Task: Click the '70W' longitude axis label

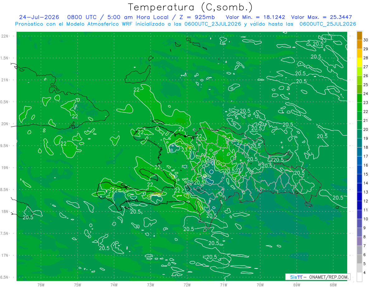Action: click(x=260, y=285)
